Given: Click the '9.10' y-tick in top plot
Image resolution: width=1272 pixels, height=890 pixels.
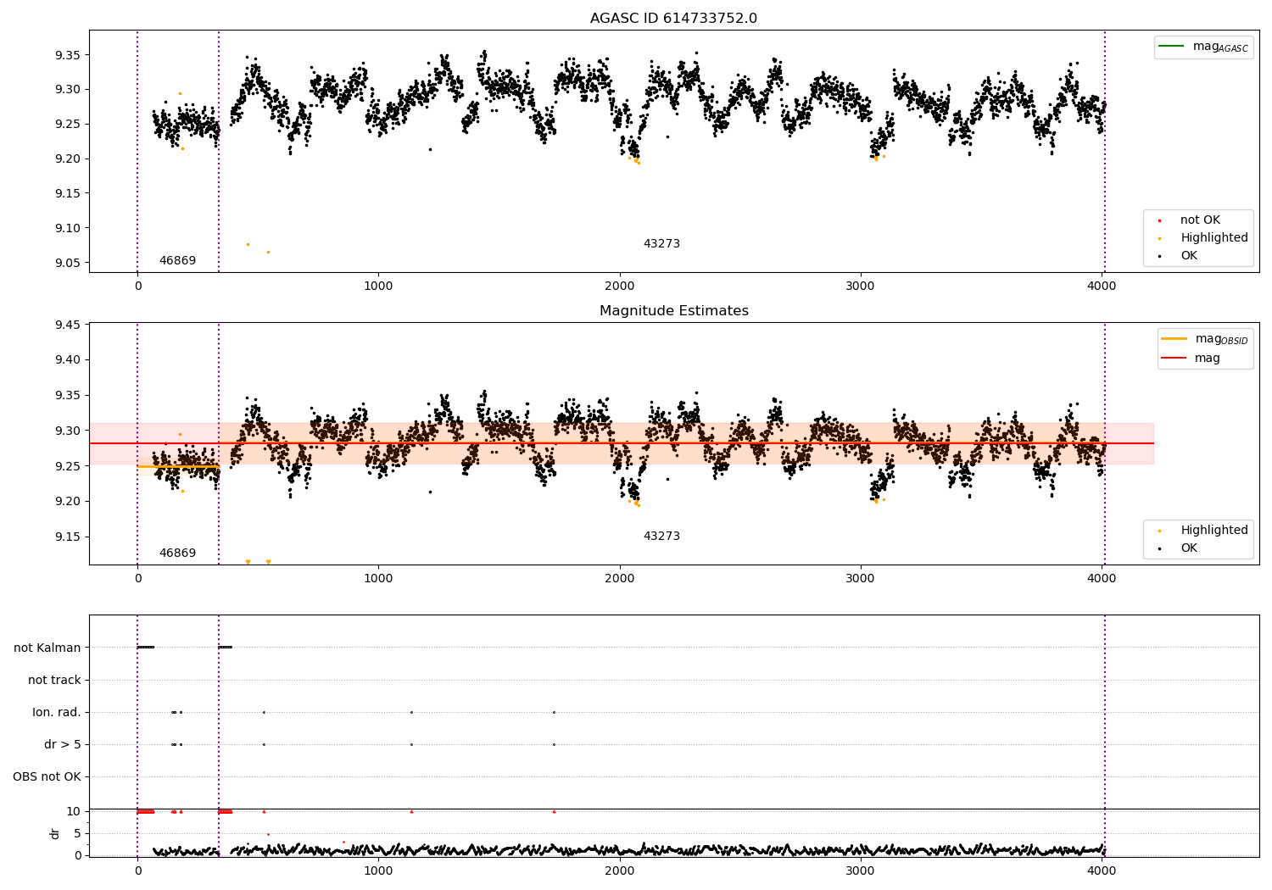Looking at the screenshot, I should pos(67,229).
